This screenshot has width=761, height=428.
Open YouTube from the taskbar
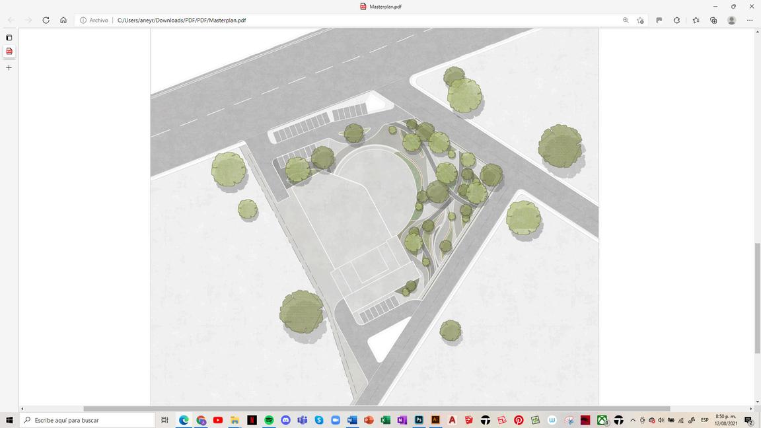(x=218, y=420)
